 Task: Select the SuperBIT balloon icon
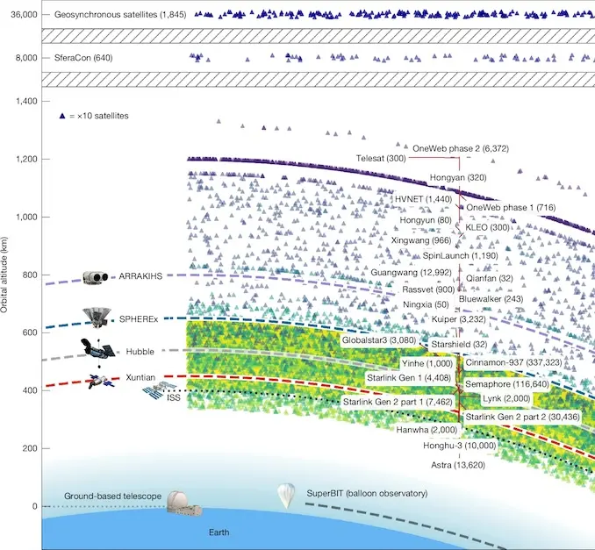pyautogui.click(x=286, y=496)
